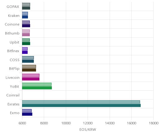Select the dark green YoBit bar
The height and width of the screenshot is (135, 159).
point(37,88)
